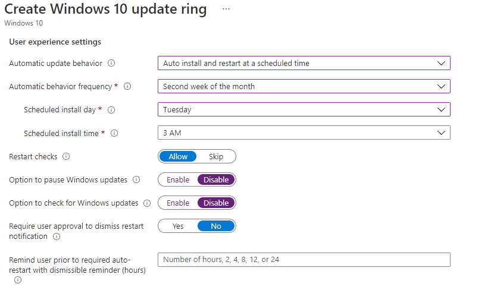This screenshot has width=491, height=290.
Task: Select Allow for Restart checks
Action: pyautogui.click(x=178, y=156)
